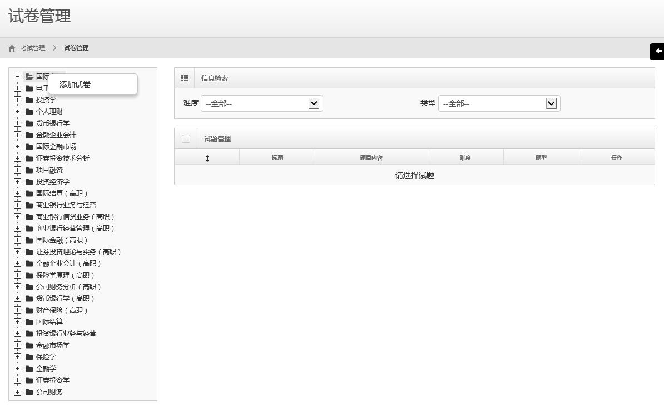664x416 pixels.
Task: Click the back arrow button at right edge
Action: (x=658, y=51)
